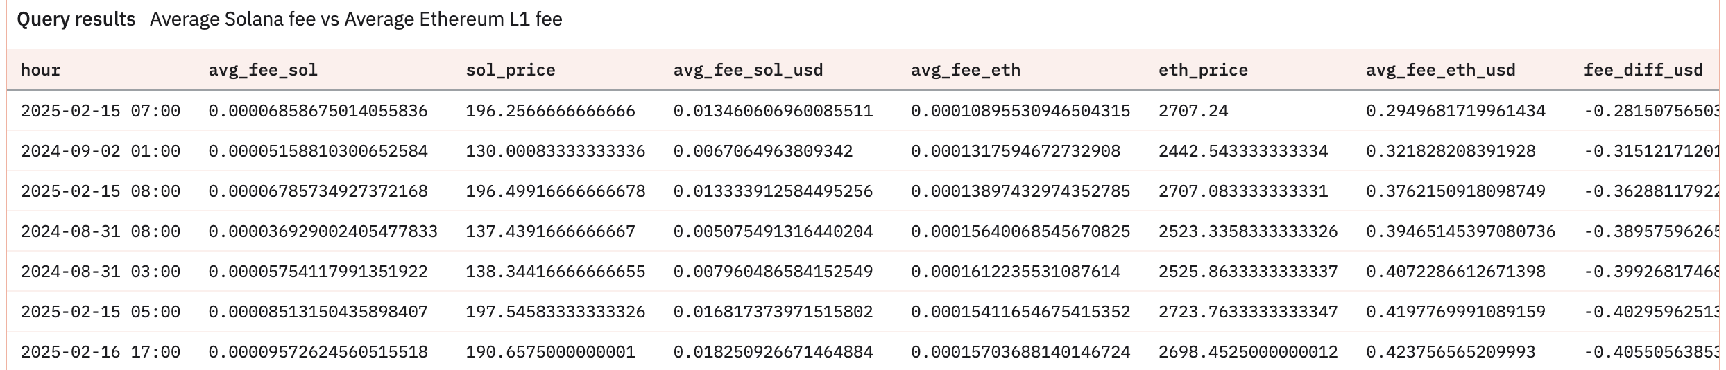The width and height of the screenshot is (1726, 370).
Task: Select the sol_price column header
Action: [510, 70]
